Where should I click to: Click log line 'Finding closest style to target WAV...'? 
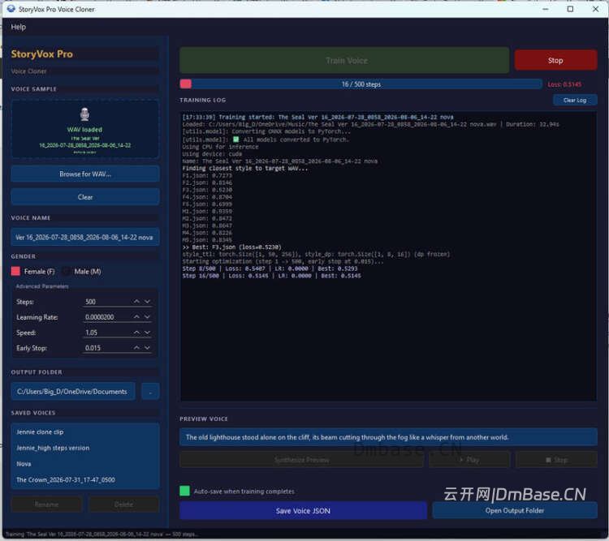245,169
